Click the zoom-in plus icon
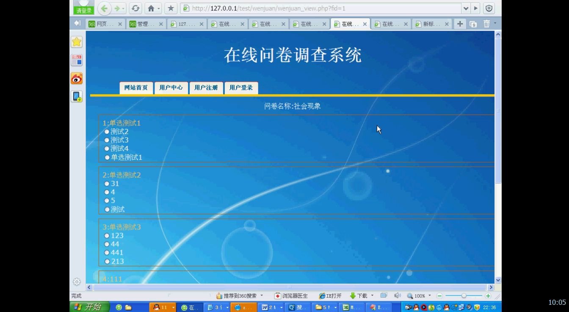Image resolution: width=569 pixels, height=312 pixels. [488, 296]
